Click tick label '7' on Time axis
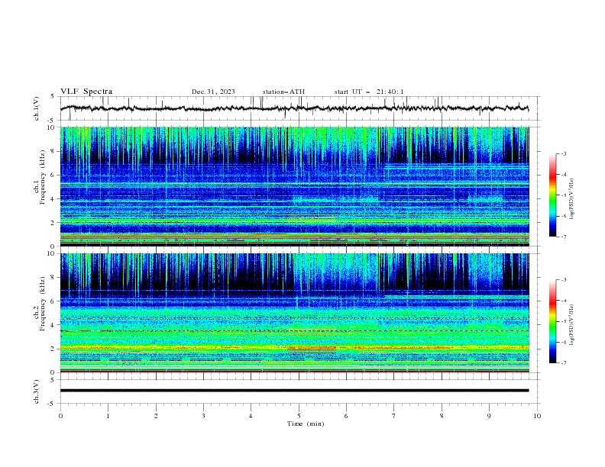Viewport: 605px width, 467px height. click(x=394, y=416)
